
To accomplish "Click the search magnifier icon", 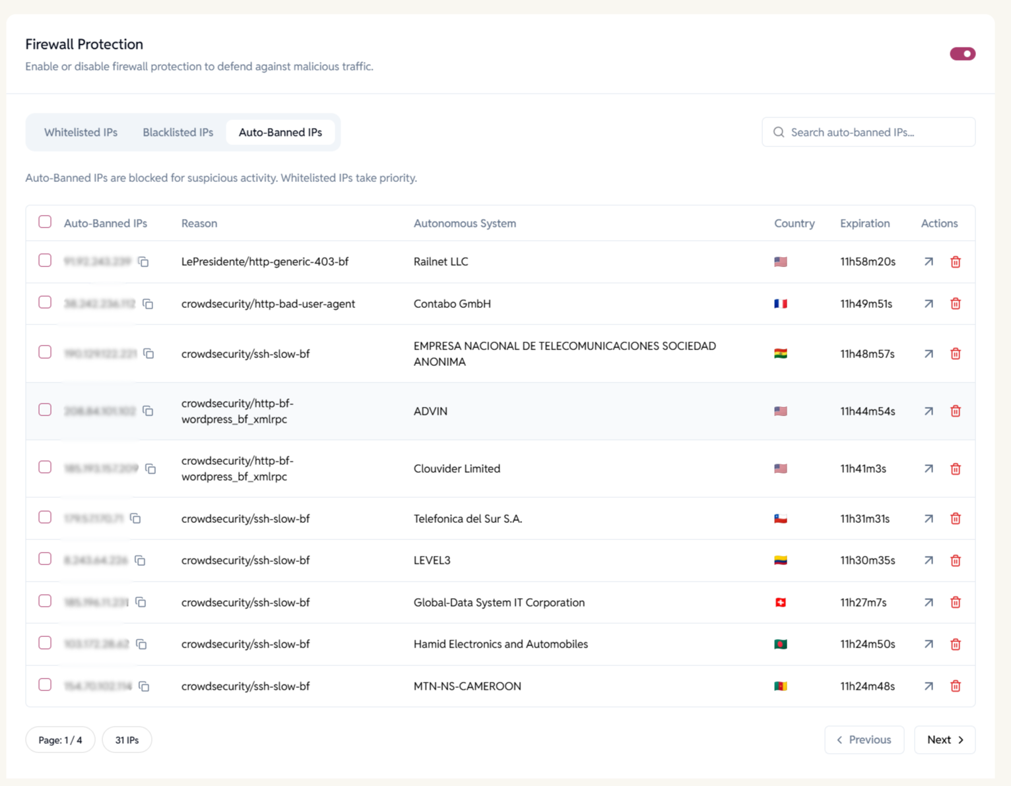I will [x=779, y=132].
